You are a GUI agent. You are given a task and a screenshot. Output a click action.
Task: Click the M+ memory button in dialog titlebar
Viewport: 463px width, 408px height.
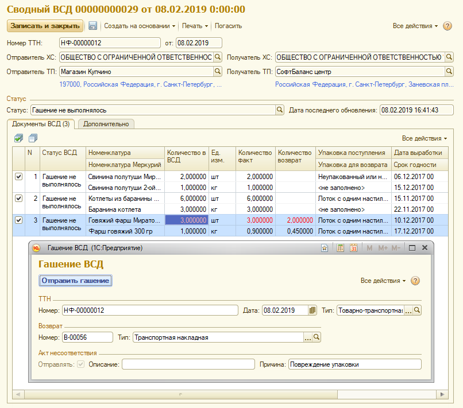coord(383,248)
